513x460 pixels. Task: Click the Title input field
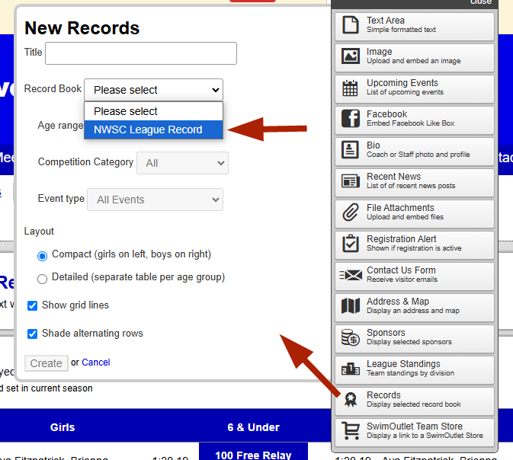[x=141, y=53]
